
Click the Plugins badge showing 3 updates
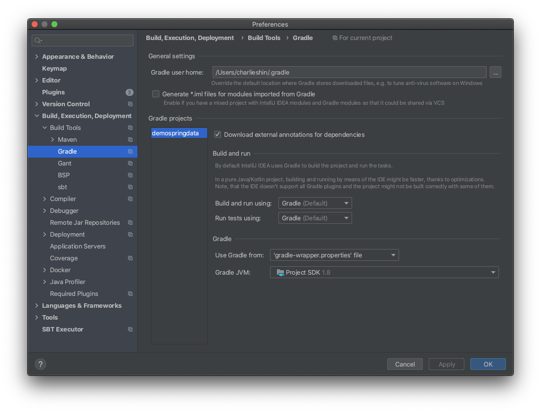129,92
